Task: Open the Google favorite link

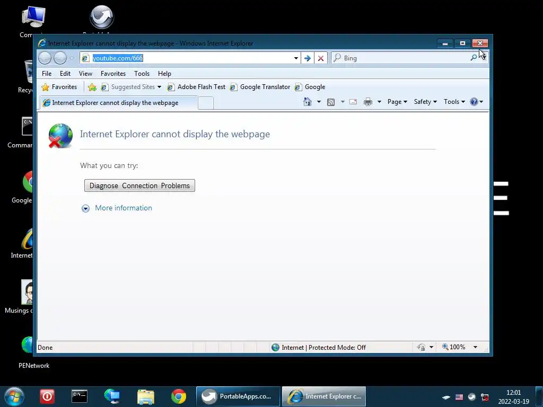Action: [x=310, y=87]
